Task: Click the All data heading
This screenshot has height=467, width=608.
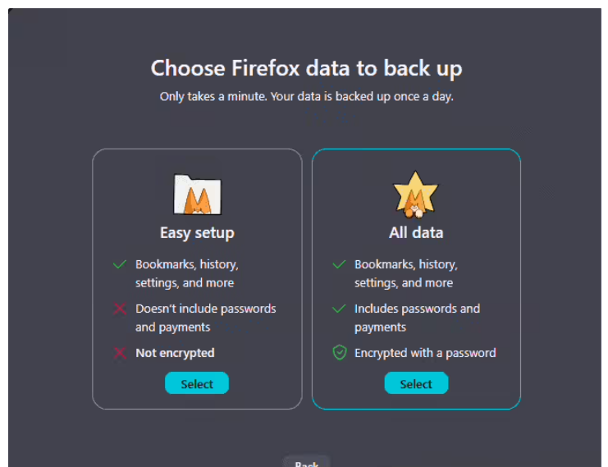Action: (416, 233)
